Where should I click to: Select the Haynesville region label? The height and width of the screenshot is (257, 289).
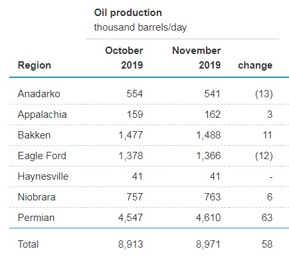click(43, 176)
